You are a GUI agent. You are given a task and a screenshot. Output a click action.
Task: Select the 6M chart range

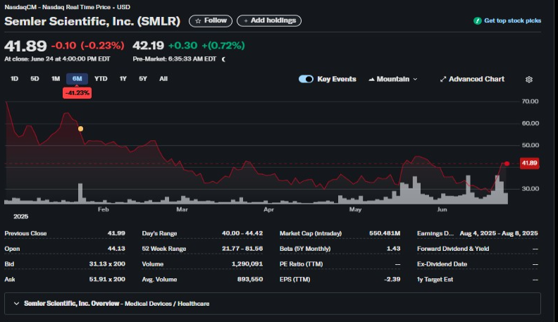pos(77,79)
